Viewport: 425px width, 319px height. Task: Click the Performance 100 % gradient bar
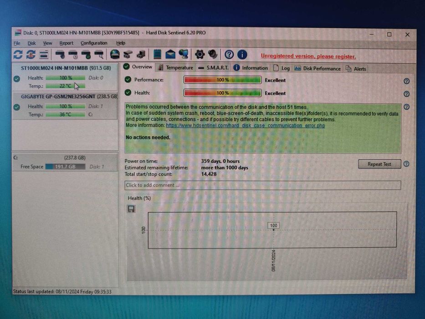pyautogui.click(x=223, y=80)
